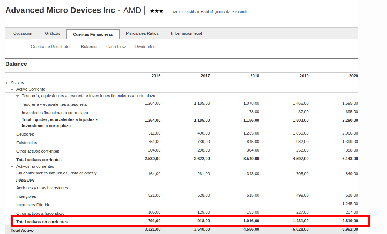387x234 pixels.
Task: Click the three-star rating icon
Action: pyautogui.click(x=157, y=11)
